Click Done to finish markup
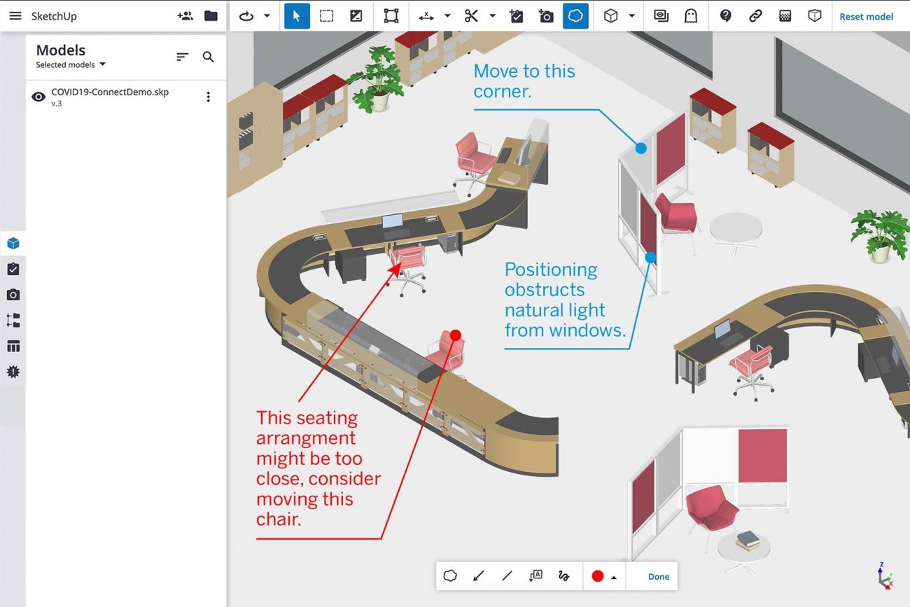The height and width of the screenshot is (607, 910). coord(658,577)
